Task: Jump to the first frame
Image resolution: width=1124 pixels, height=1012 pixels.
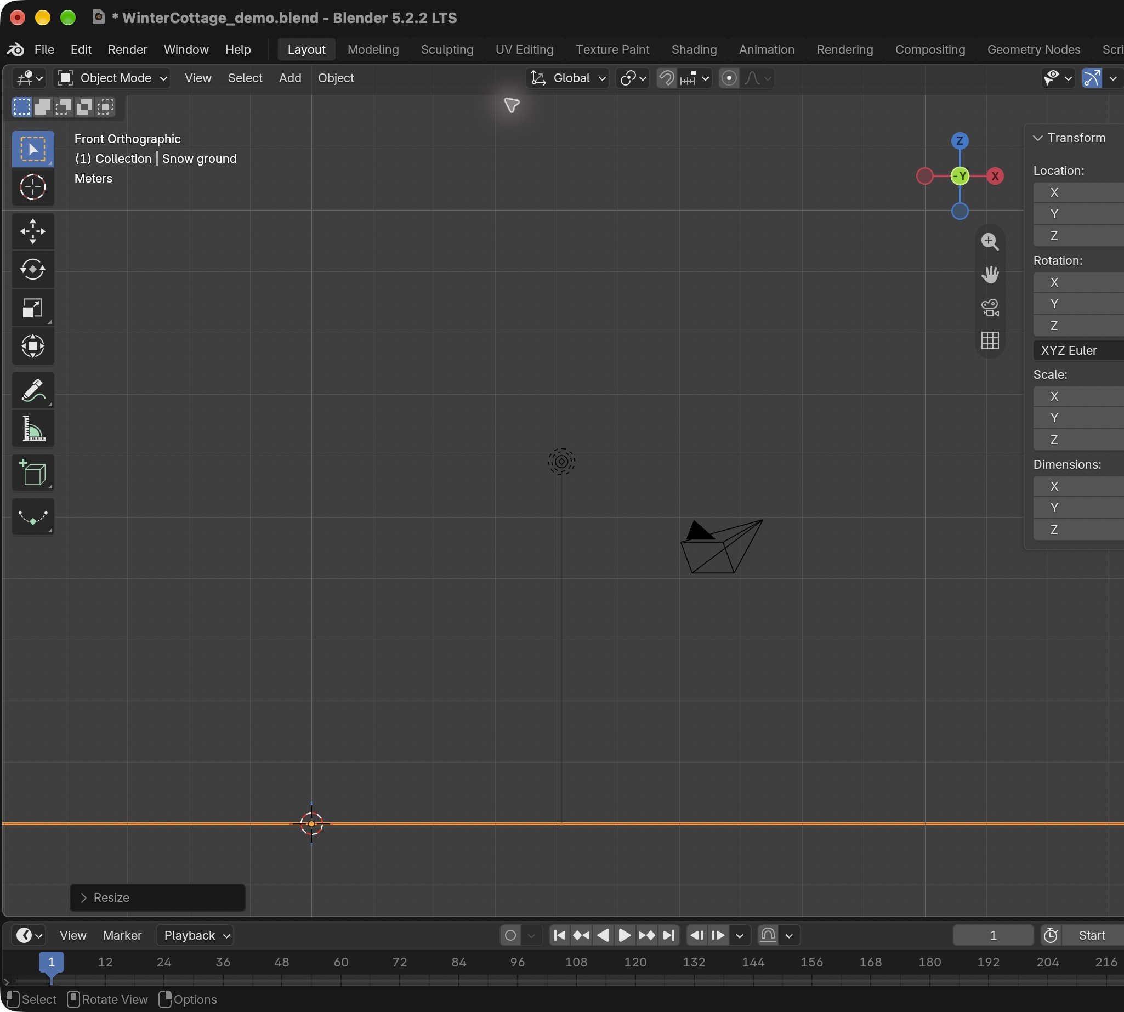Action: [x=560, y=935]
